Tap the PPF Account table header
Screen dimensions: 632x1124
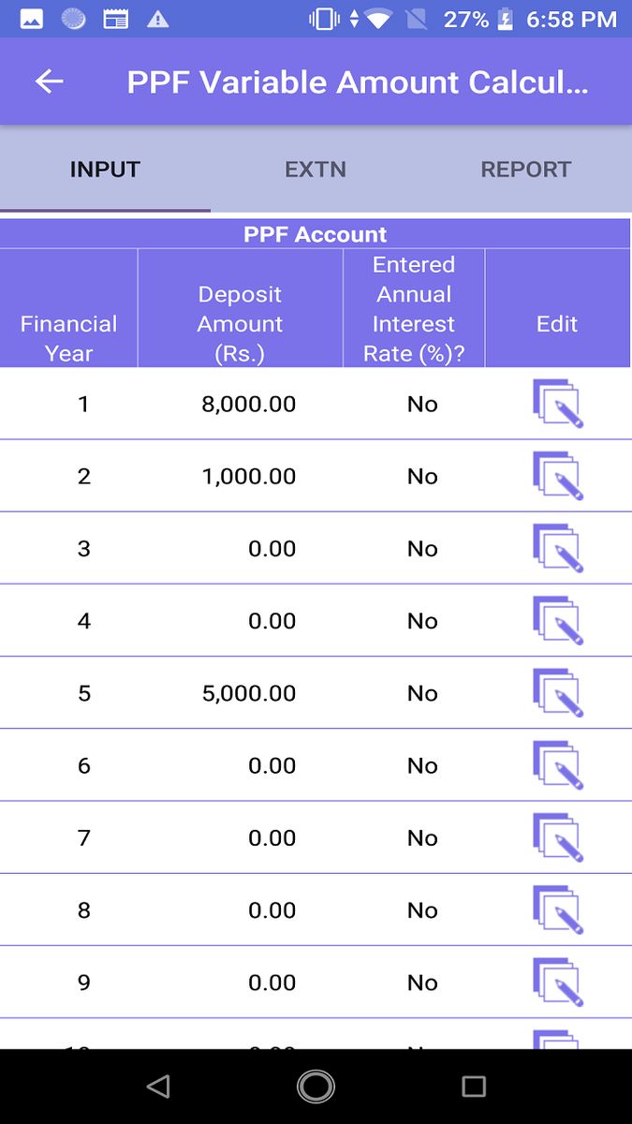(x=316, y=233)
